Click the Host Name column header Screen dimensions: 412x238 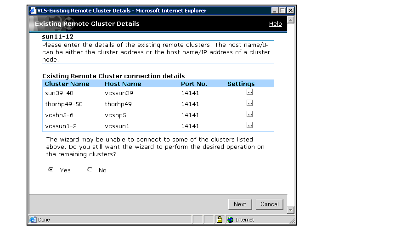123,84
